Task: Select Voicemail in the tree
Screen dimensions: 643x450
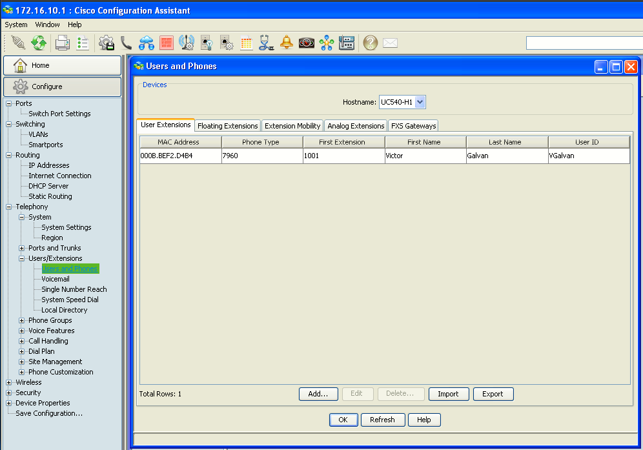Action: (x=56, y=279)
